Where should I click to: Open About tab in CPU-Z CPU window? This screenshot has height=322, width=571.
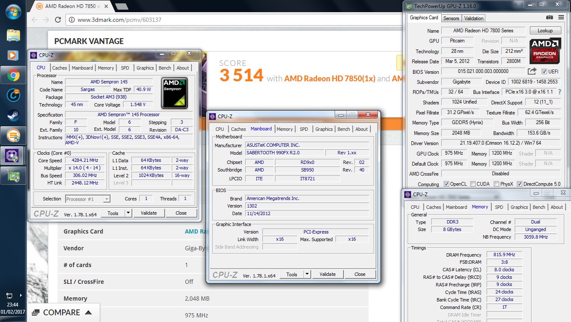[x=183, y=68]
